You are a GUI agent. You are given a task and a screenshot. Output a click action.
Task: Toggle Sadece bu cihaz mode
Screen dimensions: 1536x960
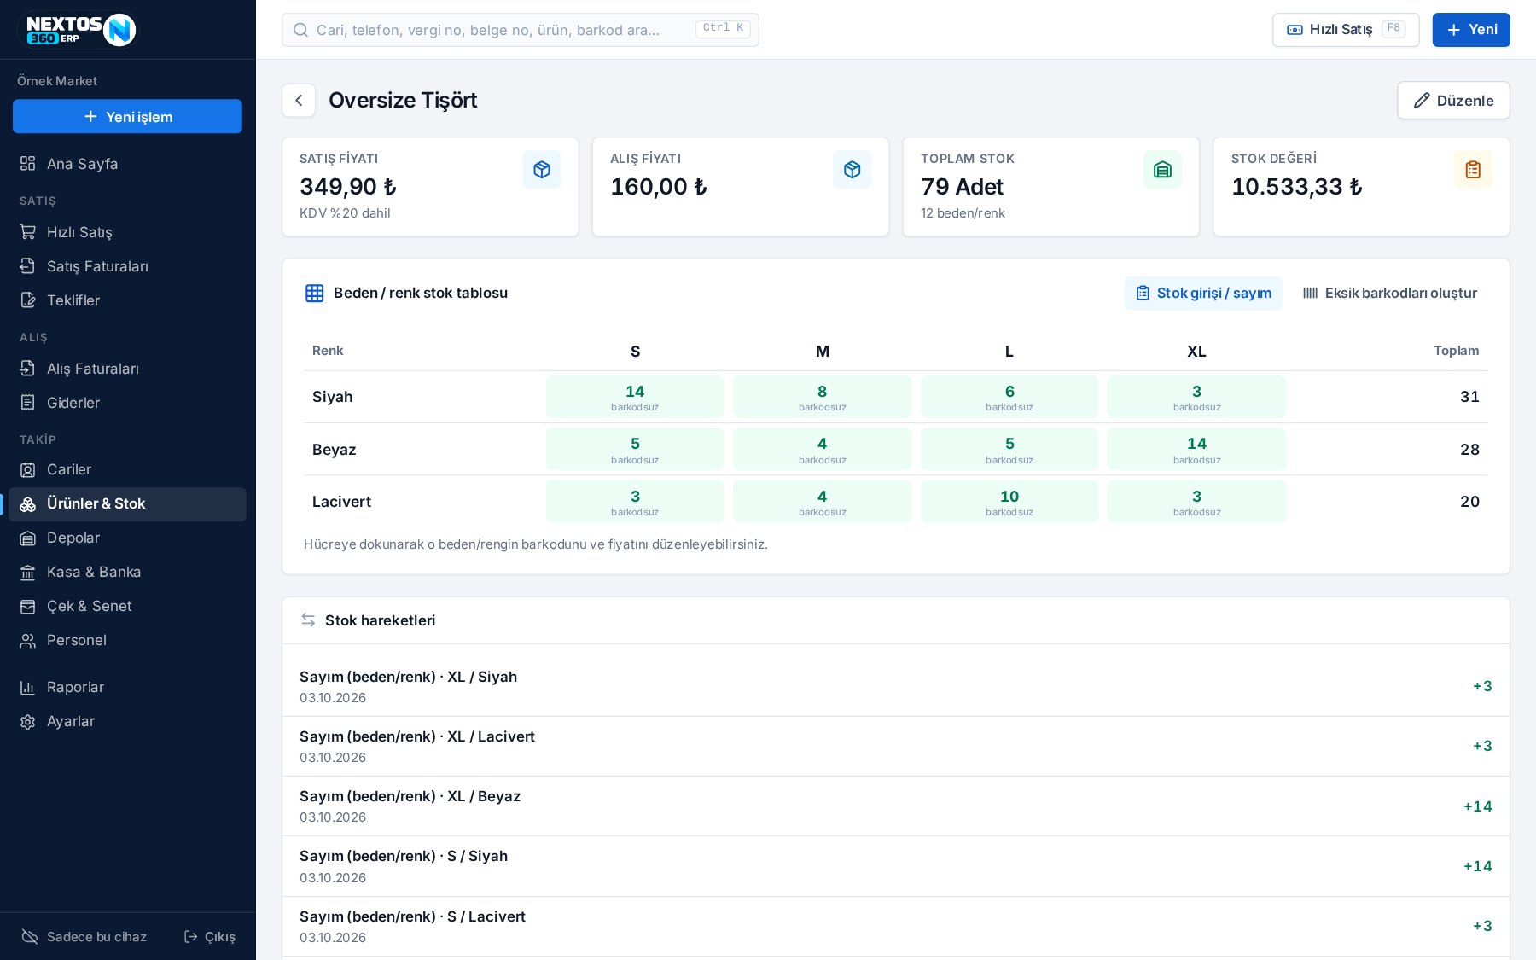(84, 937)
